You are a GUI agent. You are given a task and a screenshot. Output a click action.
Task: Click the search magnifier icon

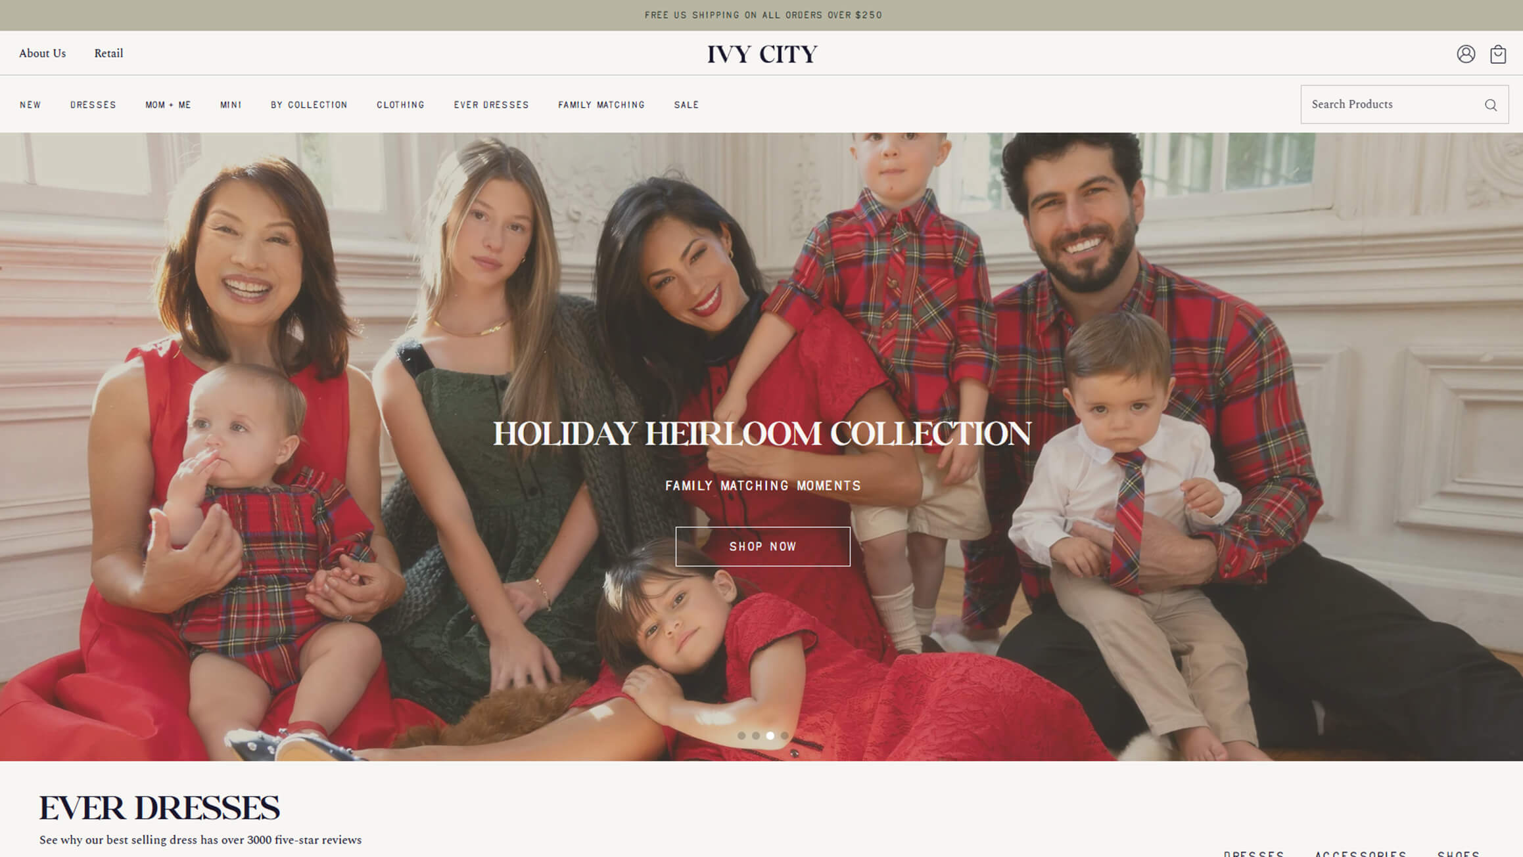click(x=1491, y=105)
